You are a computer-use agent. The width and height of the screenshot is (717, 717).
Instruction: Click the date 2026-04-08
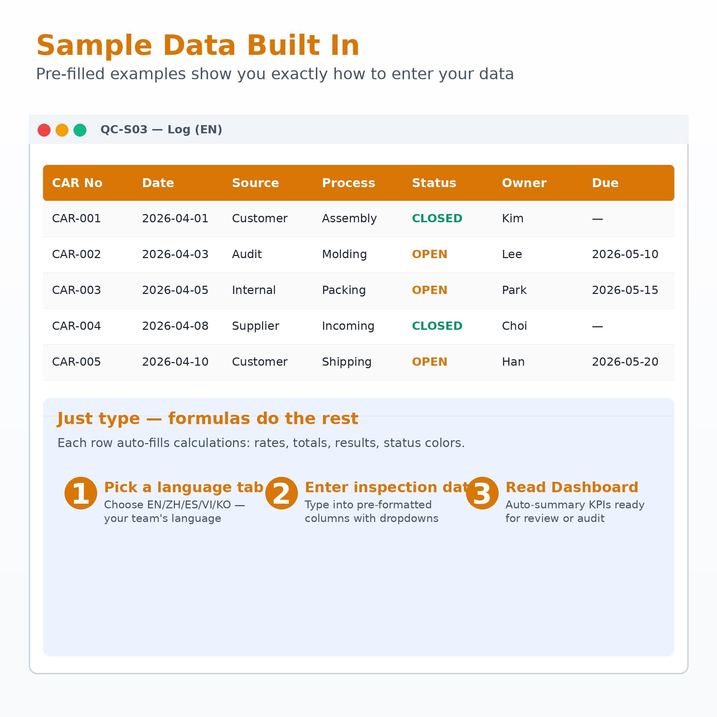point(175,326)
